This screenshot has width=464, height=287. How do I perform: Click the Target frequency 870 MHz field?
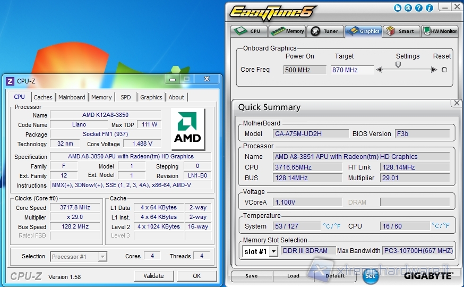tap(351, 70)
